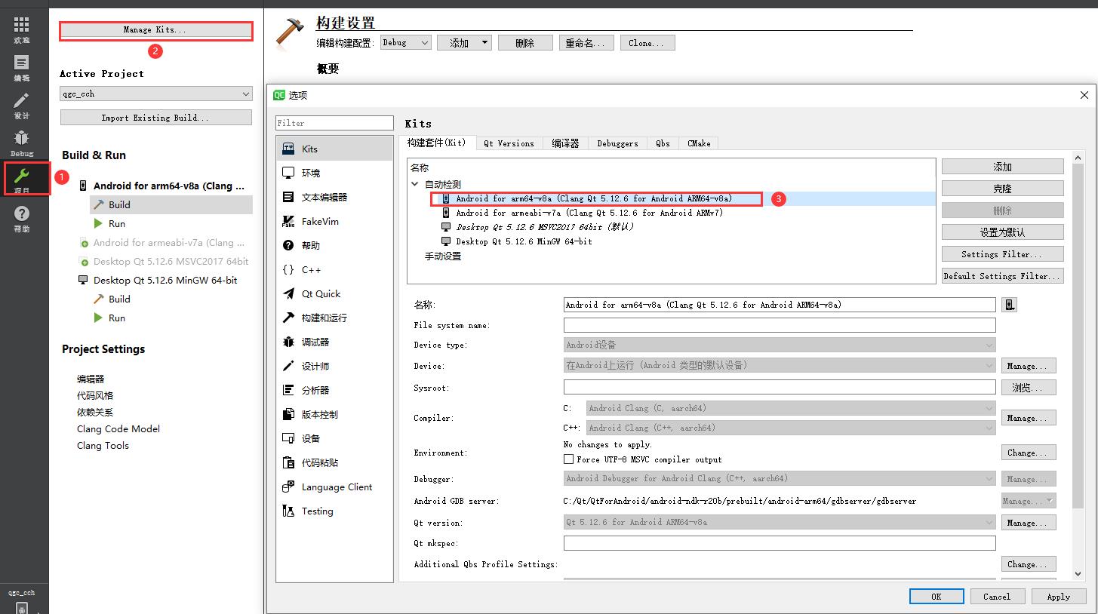Open the Qt Quick options category
The width and height of the screenshot is (1098, 614).
click(334, 293)
